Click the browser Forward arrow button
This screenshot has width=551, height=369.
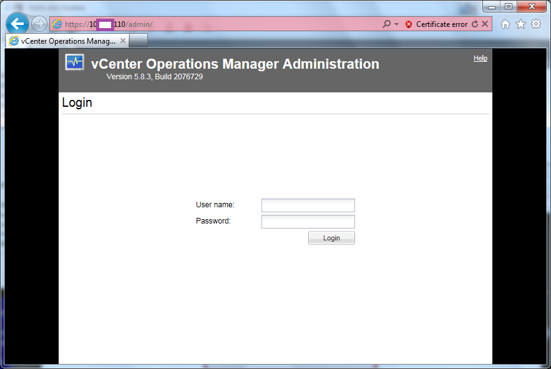pyautogui.click(x=39, y=24)
